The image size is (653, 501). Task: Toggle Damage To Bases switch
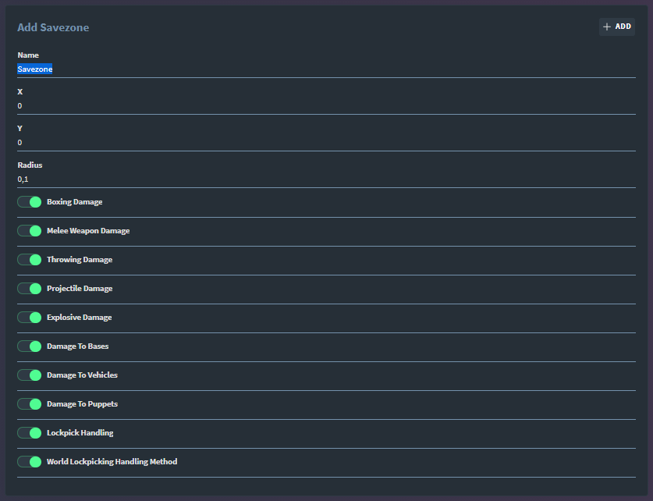30,346
